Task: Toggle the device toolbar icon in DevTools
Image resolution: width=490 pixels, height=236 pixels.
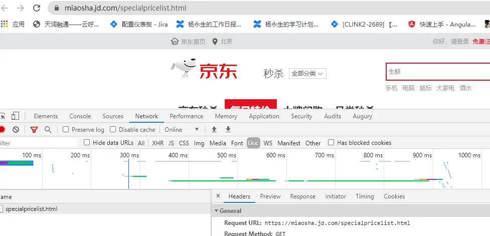Action: coord(15,116)
